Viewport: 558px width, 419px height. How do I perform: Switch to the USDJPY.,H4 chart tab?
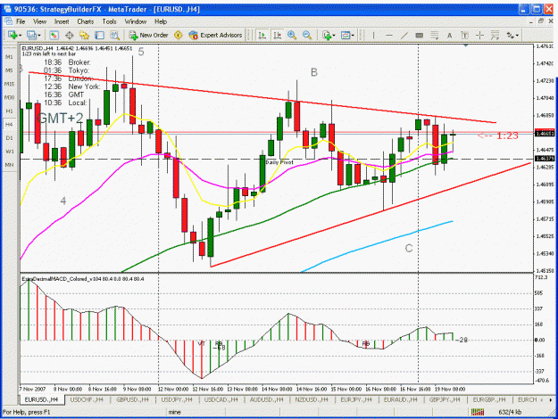[x=177, y=399]
